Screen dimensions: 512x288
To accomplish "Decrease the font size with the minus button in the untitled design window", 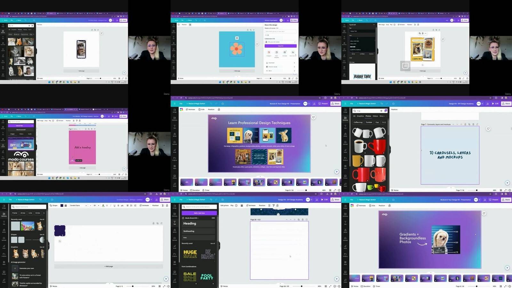I will 91,205.
